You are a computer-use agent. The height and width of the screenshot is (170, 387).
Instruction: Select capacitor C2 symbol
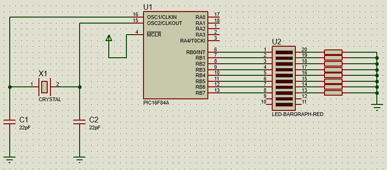tap(80, 122)
